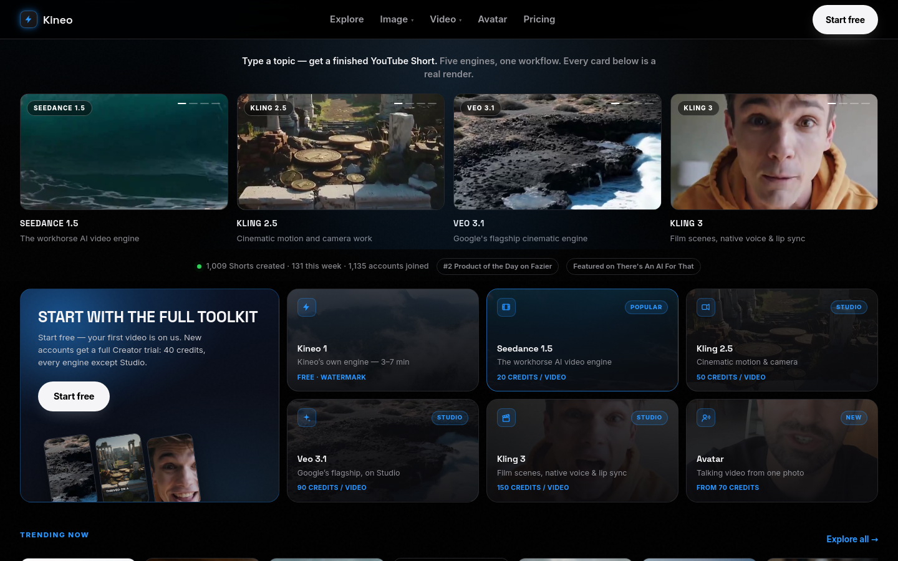Select the Kineo 1 card title
898x561 pixels.
[x=312, y=348]
